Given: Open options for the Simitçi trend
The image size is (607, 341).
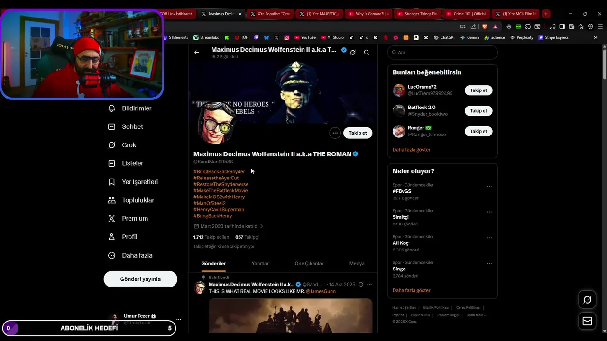Looking at the screenshot, I should [x=489, y=212].
